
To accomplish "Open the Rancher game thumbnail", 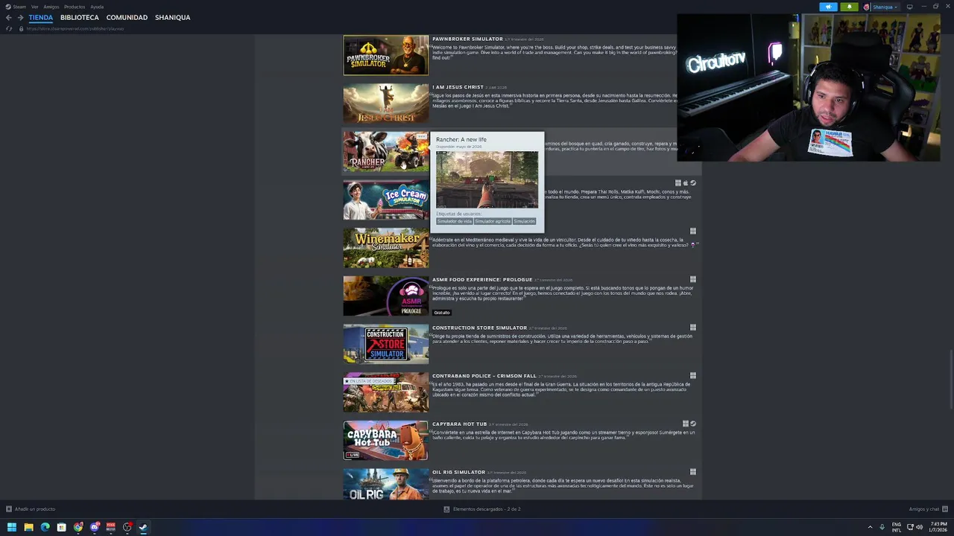I will click(386, 151).
